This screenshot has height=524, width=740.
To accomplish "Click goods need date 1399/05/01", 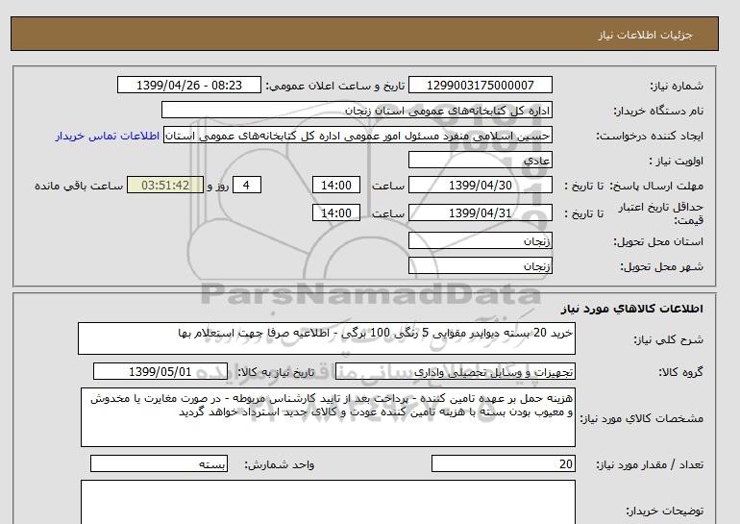I will pyautogui.click(x=160, y=371).
